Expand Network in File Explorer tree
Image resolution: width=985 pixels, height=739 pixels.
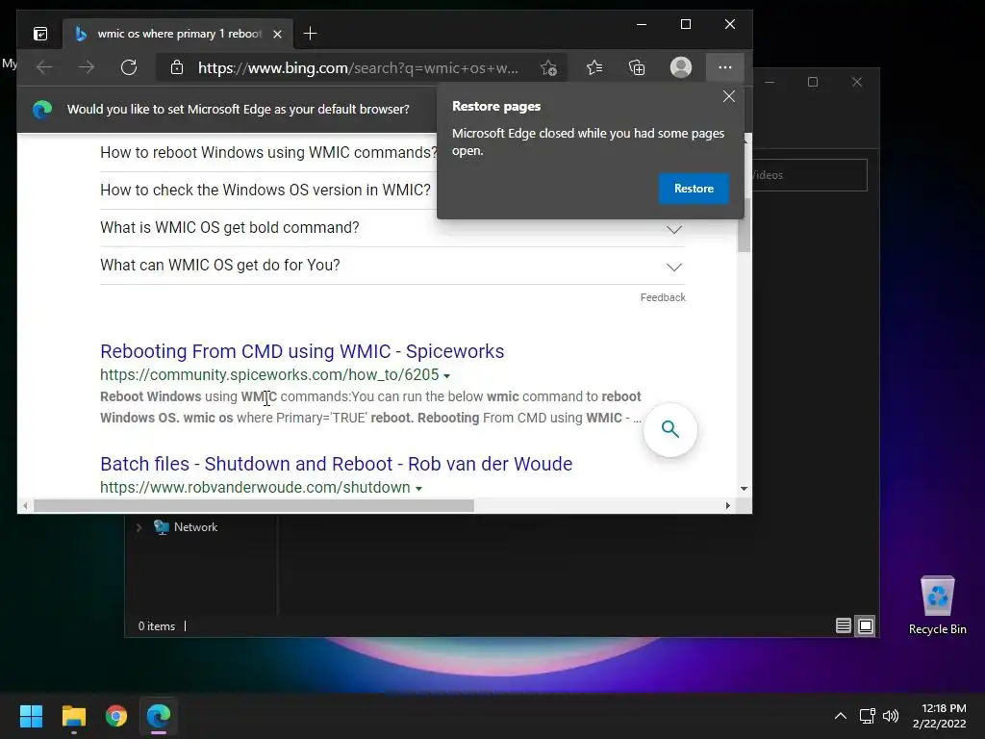pos(139,528)
